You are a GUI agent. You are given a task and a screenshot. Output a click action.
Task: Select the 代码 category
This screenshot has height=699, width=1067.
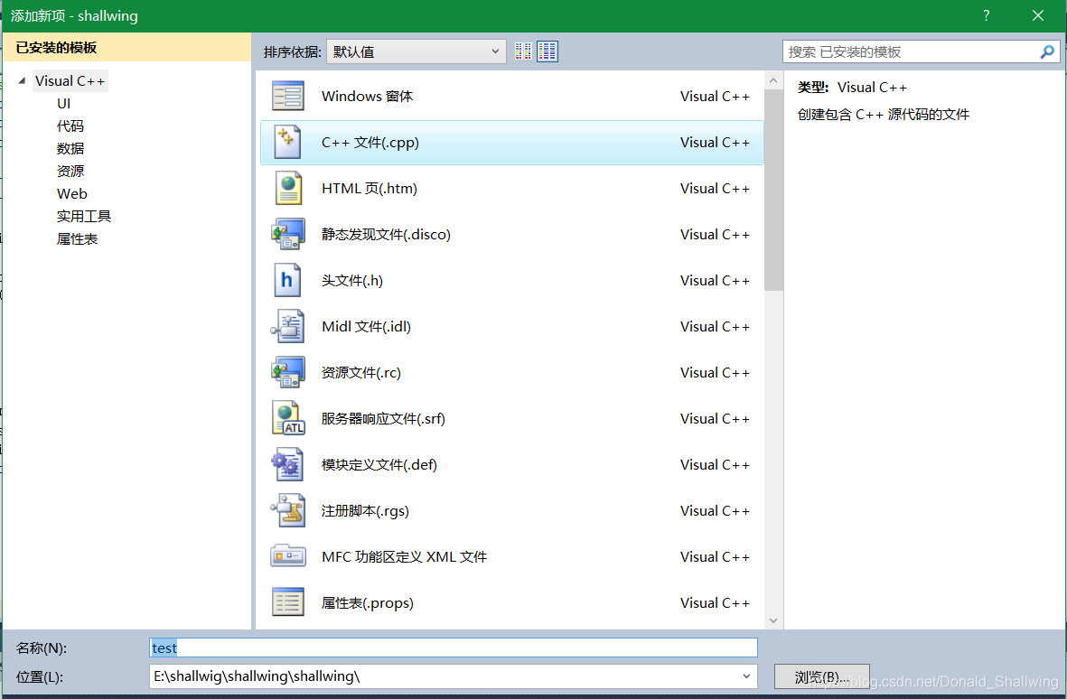70,126
